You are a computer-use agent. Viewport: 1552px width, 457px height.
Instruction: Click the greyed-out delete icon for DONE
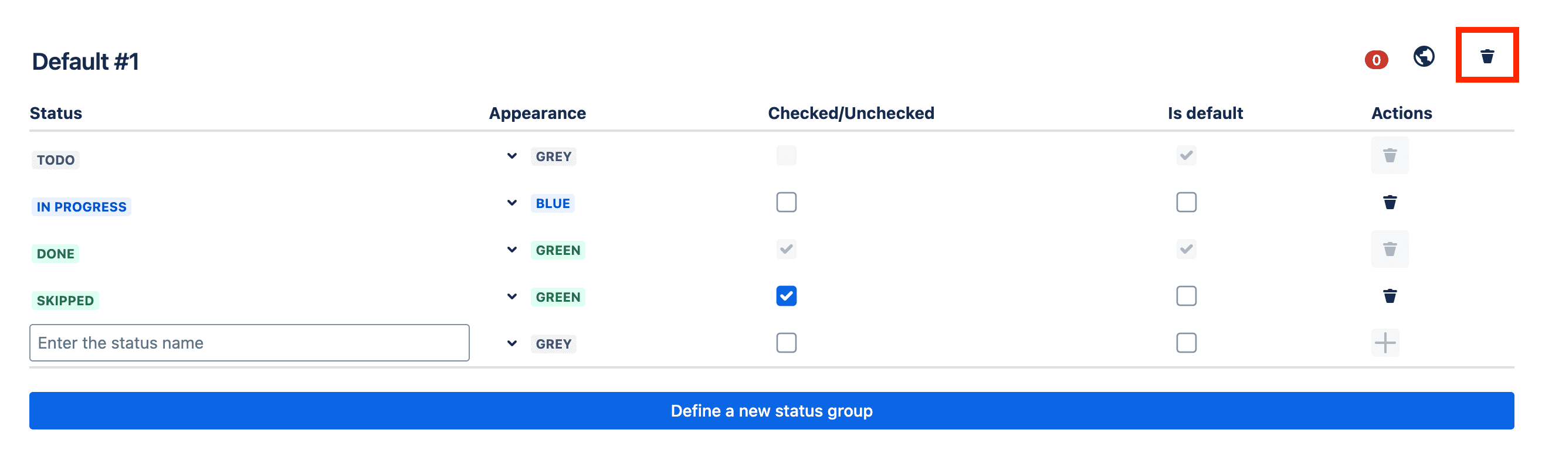point(1390,248)
